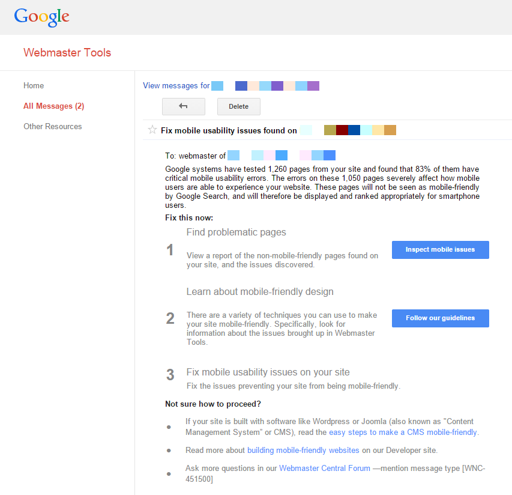Click Inspect mobile issues button

(440, 250)
